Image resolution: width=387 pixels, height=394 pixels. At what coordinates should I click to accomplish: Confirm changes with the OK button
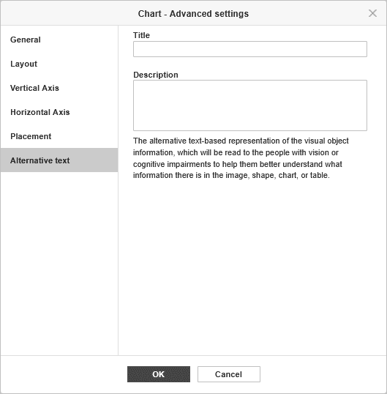point(159,374)
